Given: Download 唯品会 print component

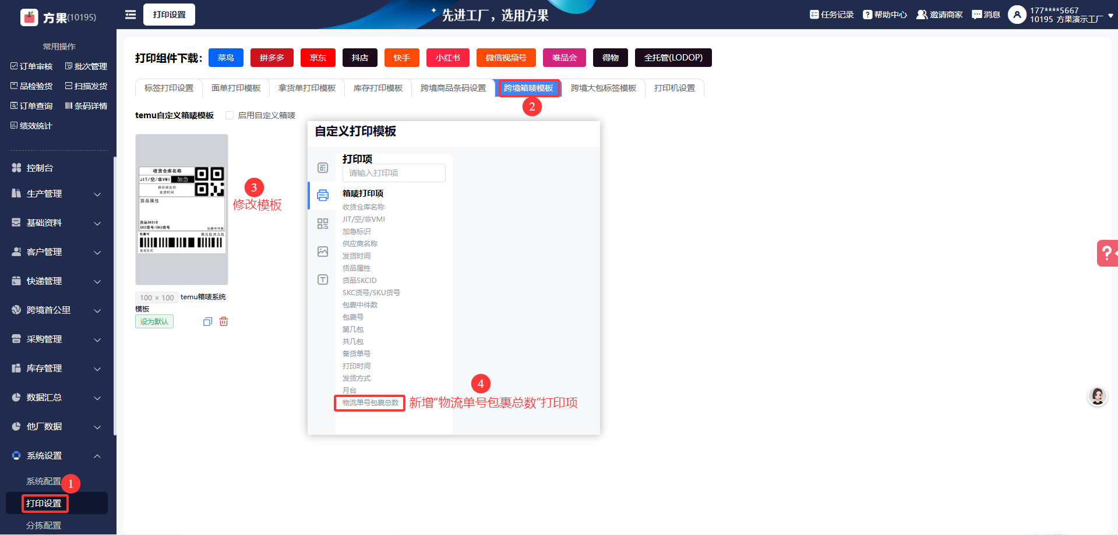Looking at the screenshot, I should [x=565, y=58].
